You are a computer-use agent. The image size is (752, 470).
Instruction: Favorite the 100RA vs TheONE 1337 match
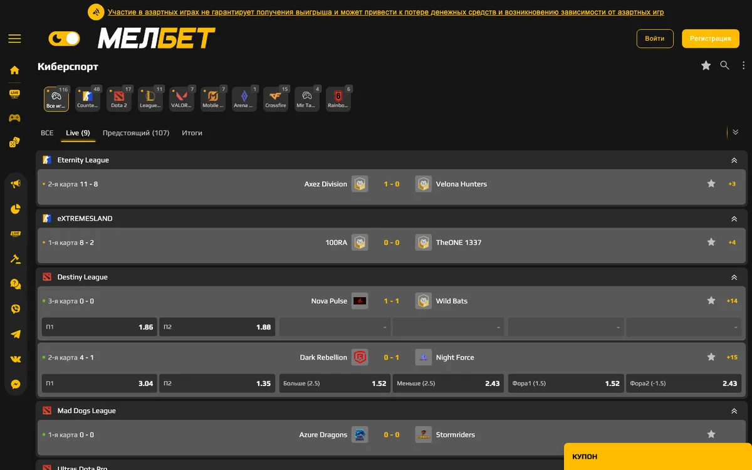tap(711, 242)
